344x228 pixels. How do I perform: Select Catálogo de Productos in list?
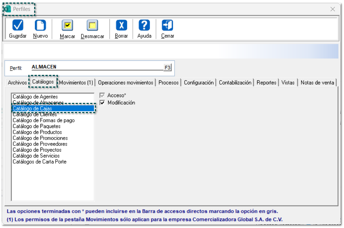pyautogui.click(x=37, y=132)
